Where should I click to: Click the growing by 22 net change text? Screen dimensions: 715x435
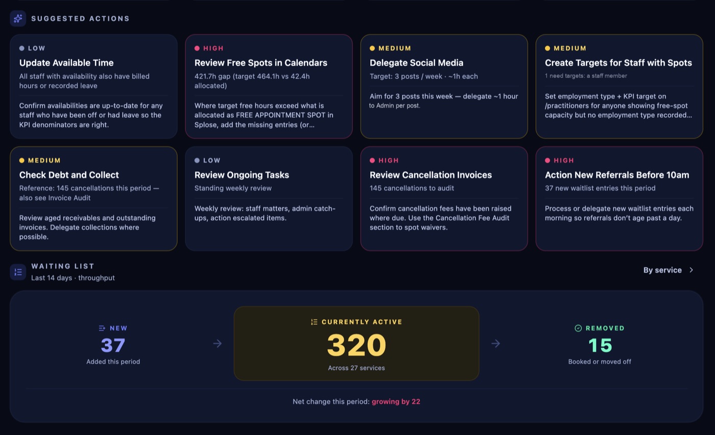coord(396,402)
